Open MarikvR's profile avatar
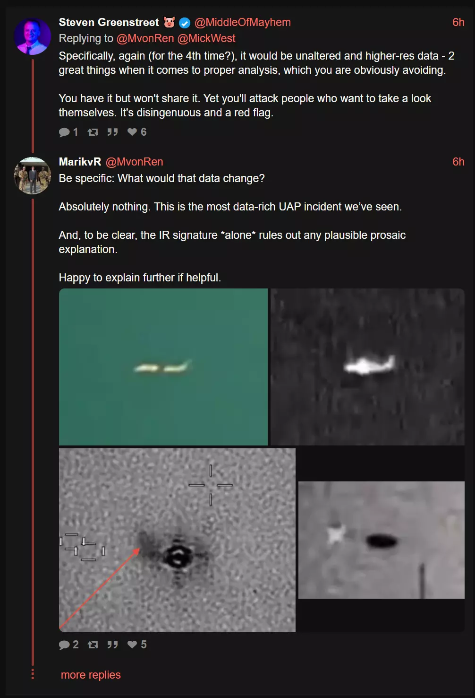The image size is (475, 698). click(x=33, y=175)
